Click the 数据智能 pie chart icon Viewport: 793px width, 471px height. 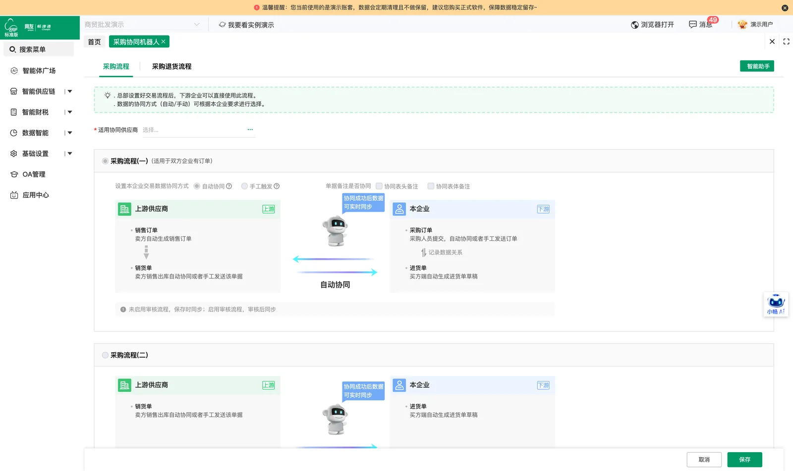pos(14,133)
